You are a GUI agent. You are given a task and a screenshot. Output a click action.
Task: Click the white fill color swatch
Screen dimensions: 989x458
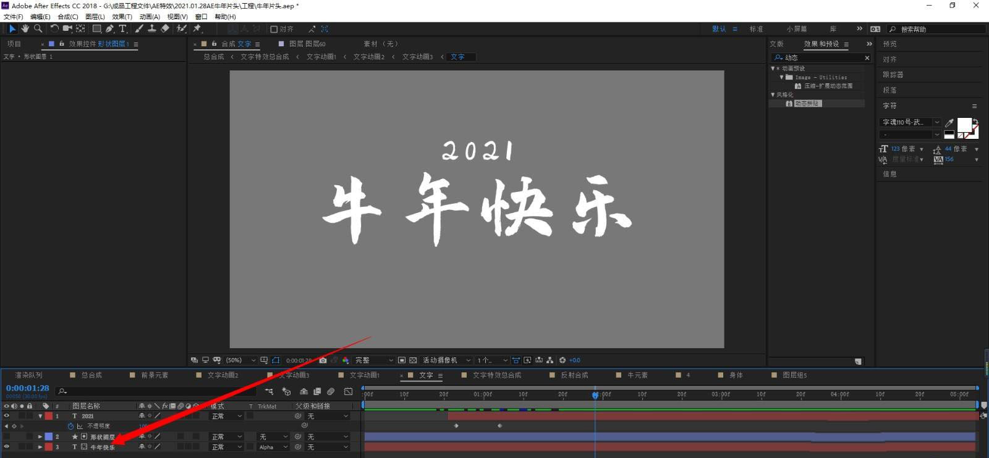point(964,125)
